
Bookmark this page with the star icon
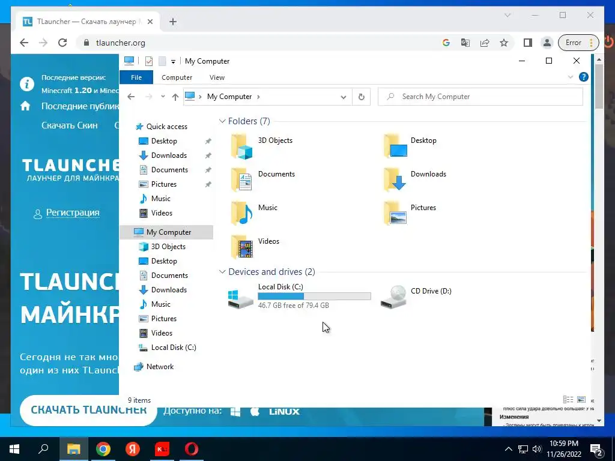point(504,43)
